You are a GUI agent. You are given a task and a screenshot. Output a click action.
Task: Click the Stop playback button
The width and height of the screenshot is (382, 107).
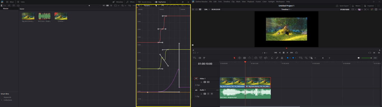[x=284, y=53]
